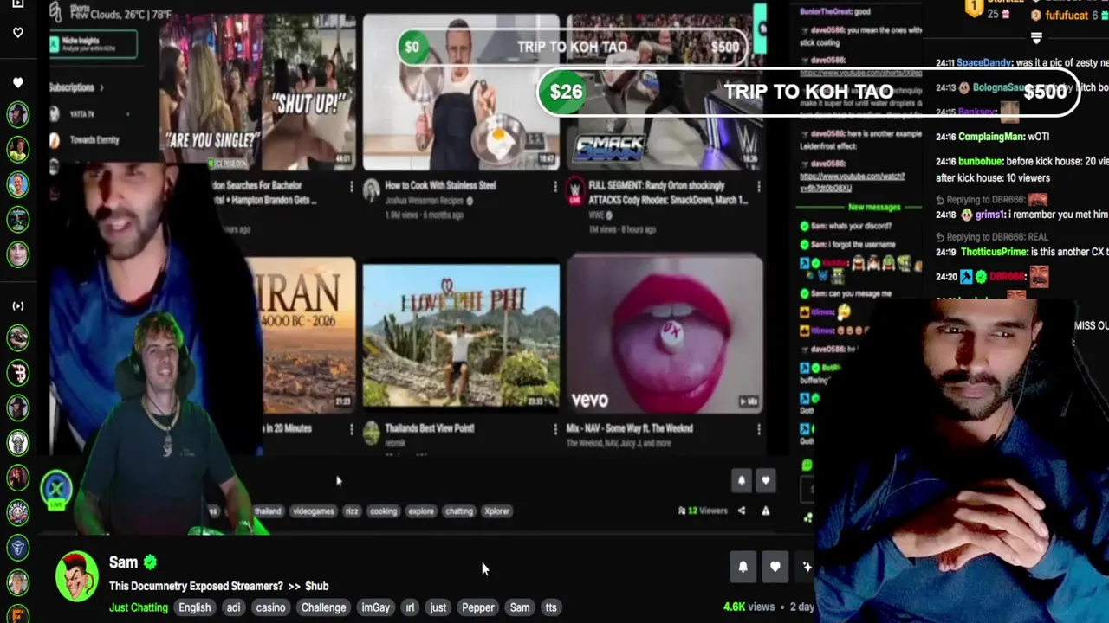Open options menu for Randy Orton video
This screenshot has height=623, width=1109.
click(759, 186)
